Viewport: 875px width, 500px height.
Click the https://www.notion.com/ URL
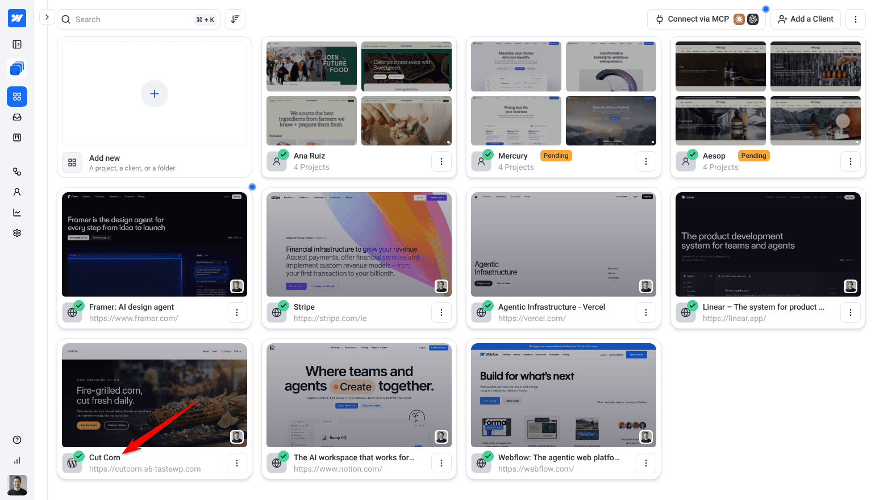point(338,469)
